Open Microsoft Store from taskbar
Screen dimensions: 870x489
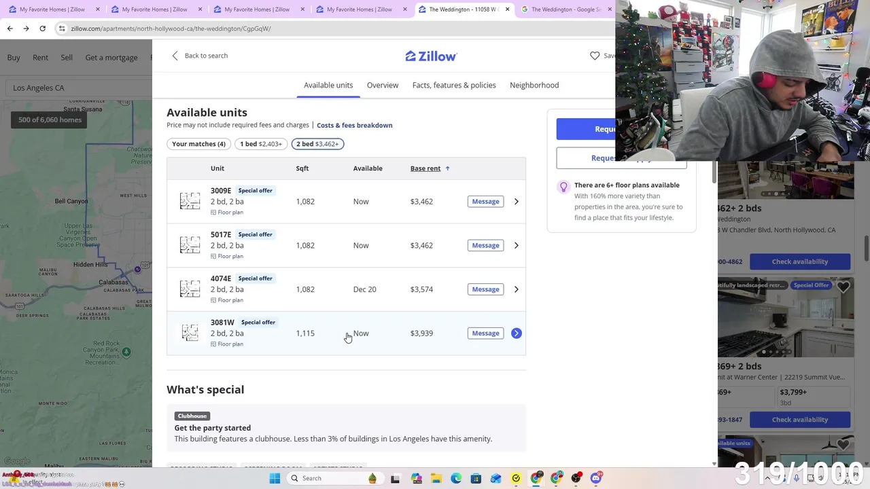pyautogui.click(x=476, y=478)
